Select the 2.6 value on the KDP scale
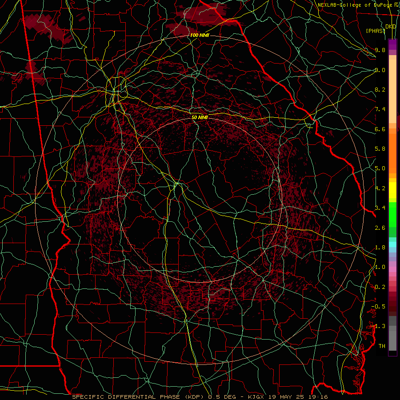 click(x=380, y=228)
